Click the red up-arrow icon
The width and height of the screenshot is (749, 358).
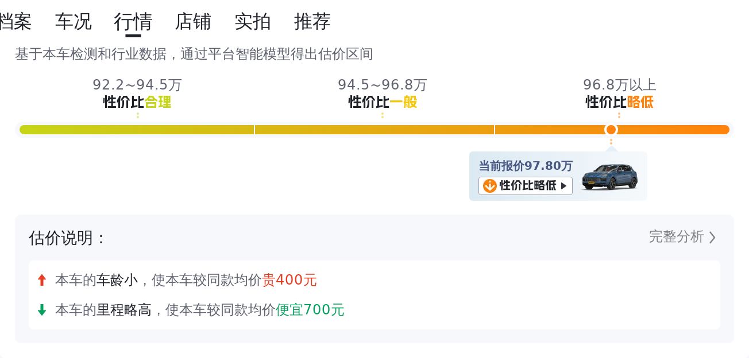(41, 280)
